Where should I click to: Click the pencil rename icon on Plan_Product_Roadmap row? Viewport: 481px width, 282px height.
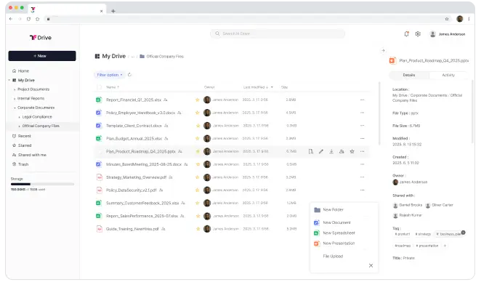pyautogui.click(x=321, y=151)
